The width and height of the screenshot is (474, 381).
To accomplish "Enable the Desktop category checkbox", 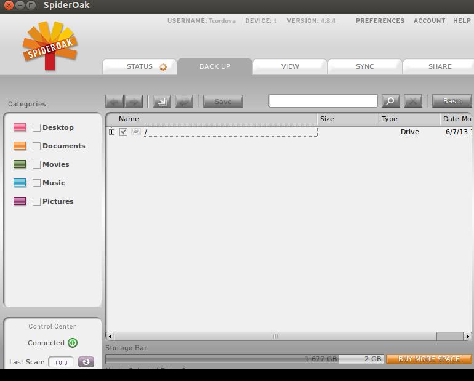I will coord(36,127).
